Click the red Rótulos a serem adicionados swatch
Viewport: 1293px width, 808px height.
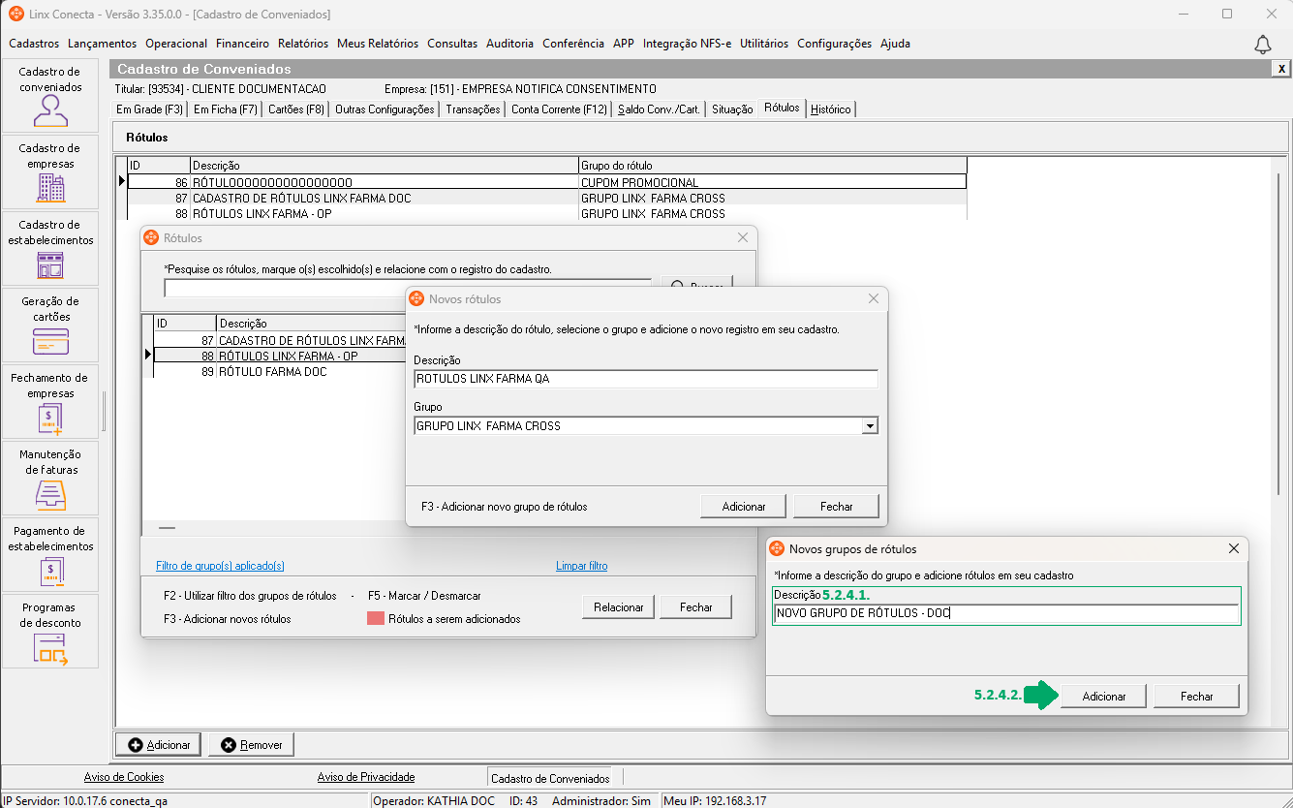click(x=376, y=619)
